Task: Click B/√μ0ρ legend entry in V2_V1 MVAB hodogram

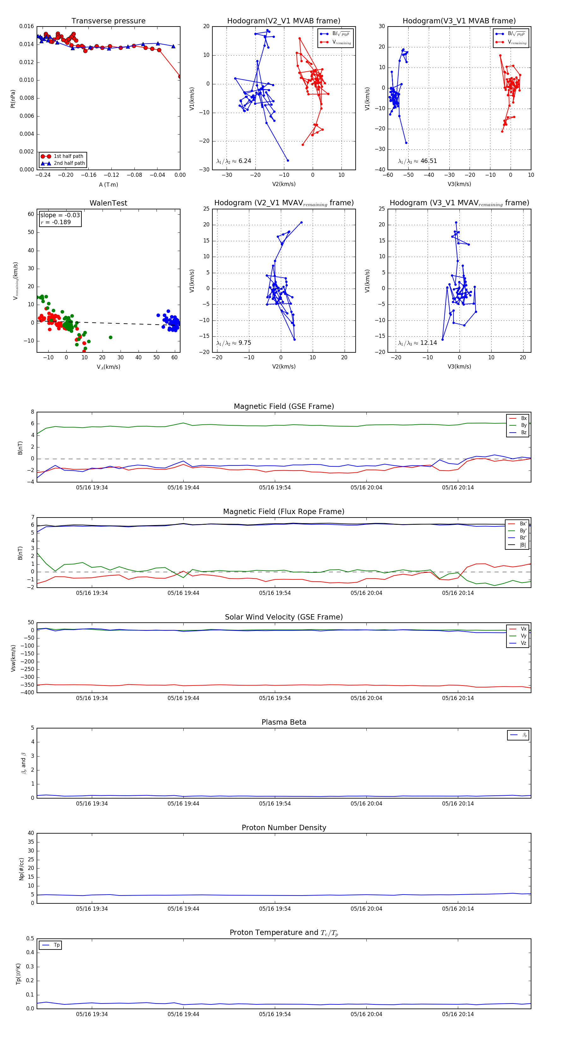Action: [335, 34]
